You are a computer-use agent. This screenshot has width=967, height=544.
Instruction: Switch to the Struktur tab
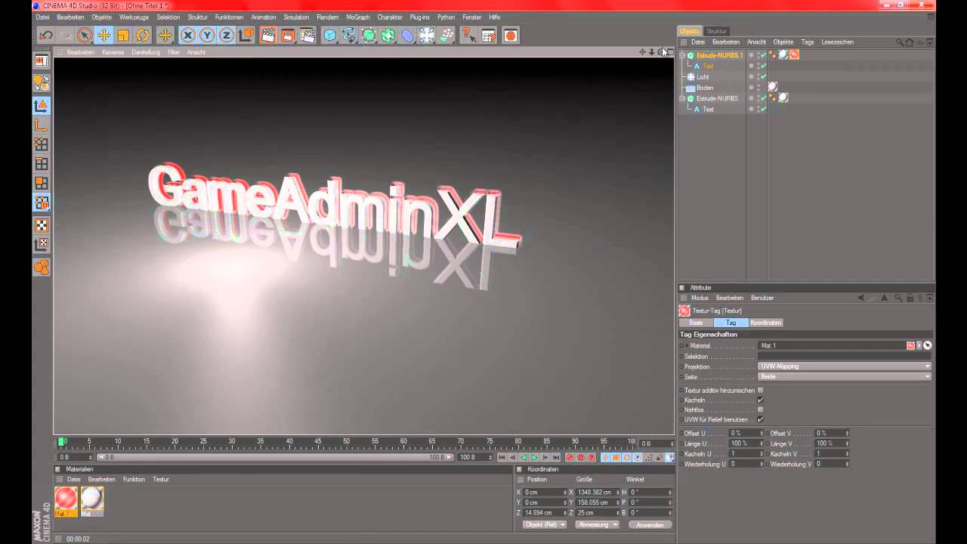[716, 31]
